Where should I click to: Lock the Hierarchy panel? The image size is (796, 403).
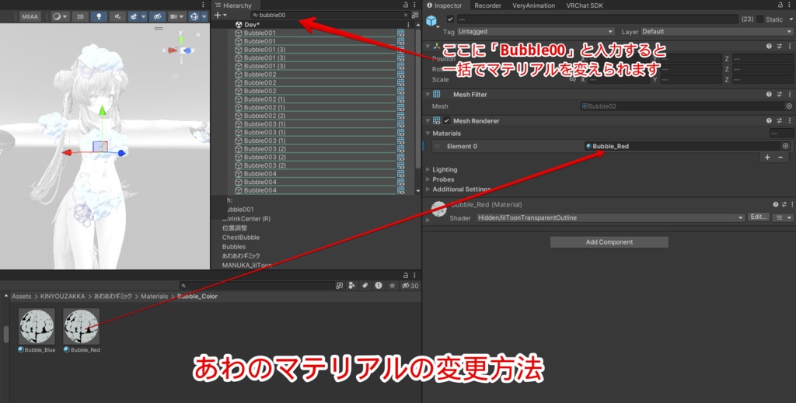(406, 5)
